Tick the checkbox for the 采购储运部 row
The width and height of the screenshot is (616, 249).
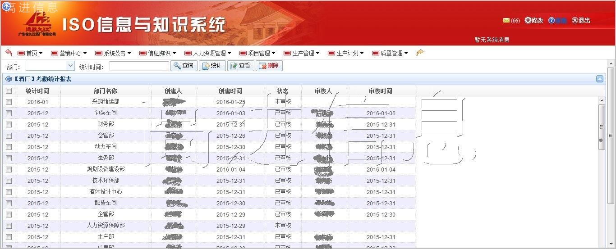point(9,102)
